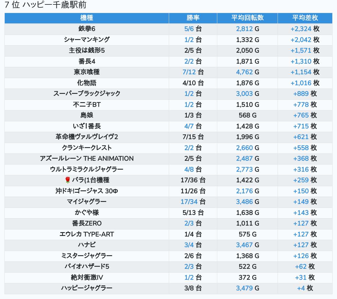Viewport: 337px width, 299px height.
Task: Click the アズールレーン THE ANIMATION cell
Action: (87, 158)
